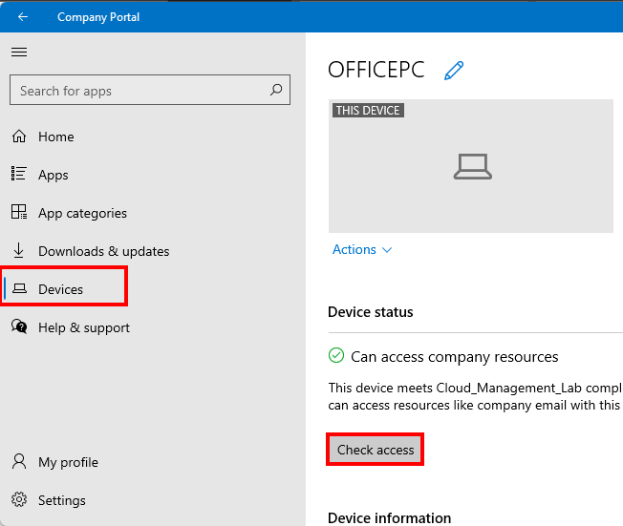Click the laptop device thumbnail
The height and width of the screenshot is (526, 623).
pyautogui.click(x=471, y=167)
